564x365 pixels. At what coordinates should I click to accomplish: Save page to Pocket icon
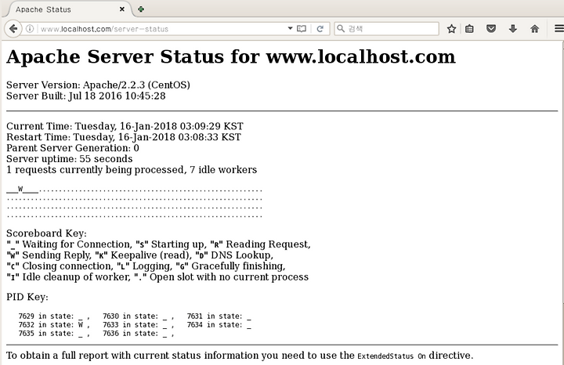point(491,29)
